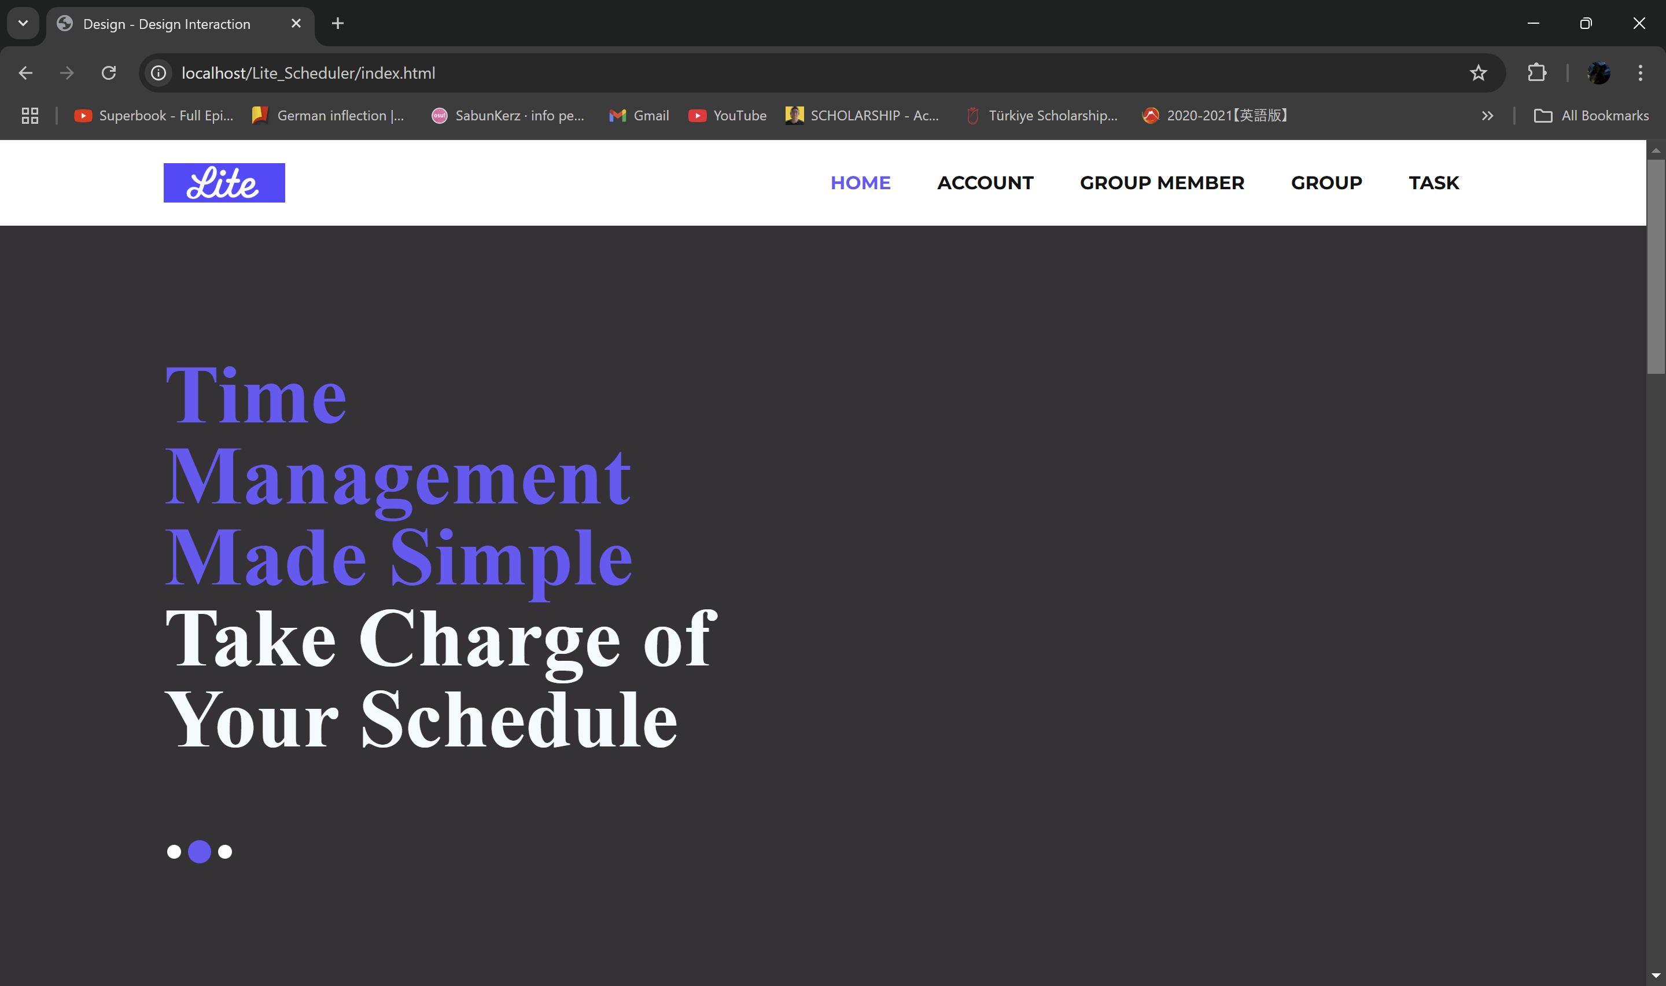Go to the ACCOUNT menu item
The image size is (1666, 986).
pyautogui.click(x=985, y=183)
